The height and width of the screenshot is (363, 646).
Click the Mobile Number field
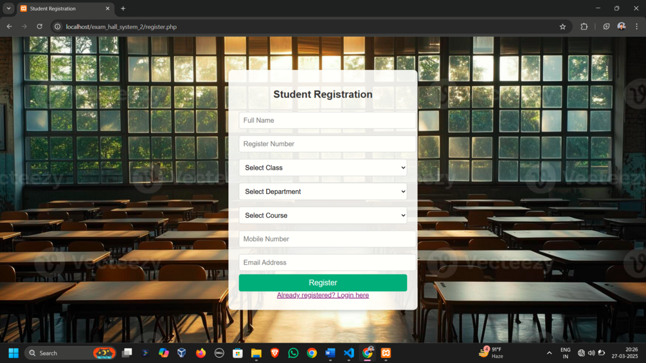pos(327,239)
